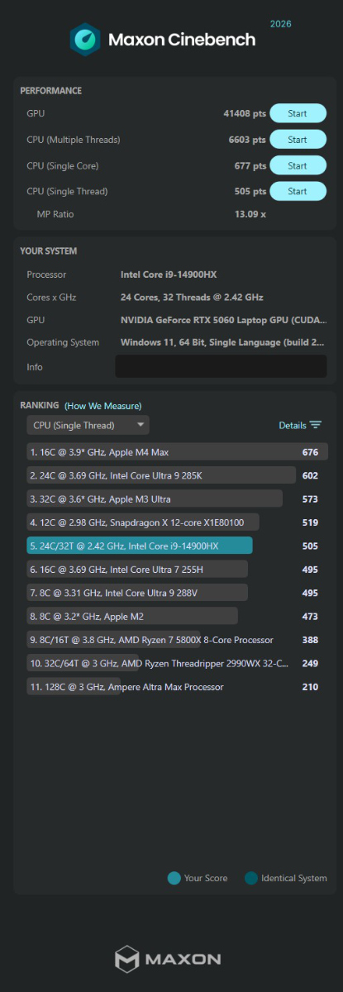Image resolution: width=343 pixels, height=992 pixels.
Task: Select the Snapdragon X 12-core ranking entry
Action: pos(177,522)
